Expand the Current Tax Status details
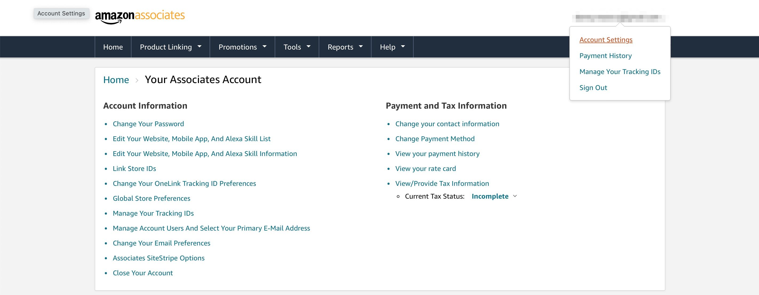The height and width of the screenshot is (295, 759). (515, 196)
